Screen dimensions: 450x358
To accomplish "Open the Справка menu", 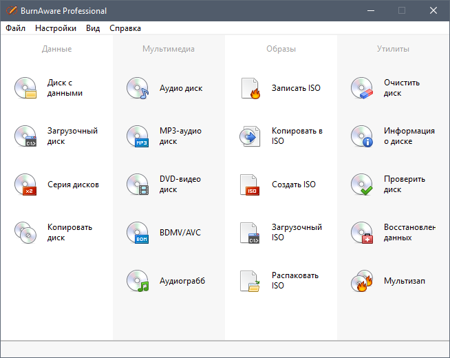I will pos(125,28).
